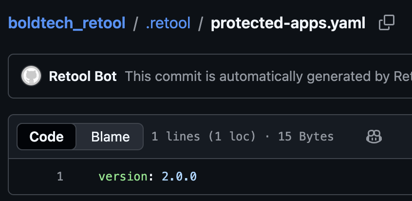The height and width of the screenshot is (201, 412).
Task: Open the boldtech_retool repository breadcrumb link
Action: (x=67, y=23)
